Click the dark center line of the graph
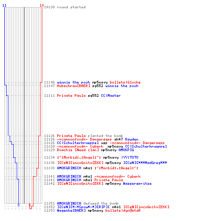Image resolution: width=198 pixels, height=221 pixels. point(24,105)
